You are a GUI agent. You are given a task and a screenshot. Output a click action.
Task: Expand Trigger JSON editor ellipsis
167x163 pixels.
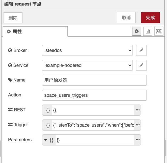[138, 125]
